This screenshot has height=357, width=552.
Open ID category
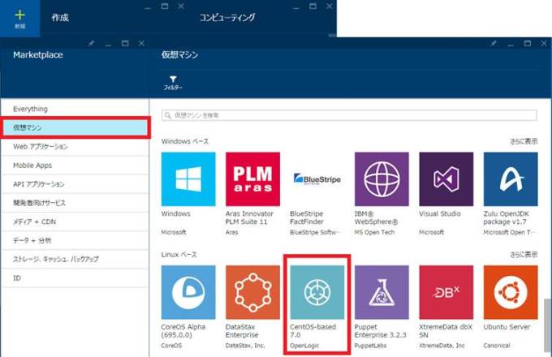coord(75,277)
